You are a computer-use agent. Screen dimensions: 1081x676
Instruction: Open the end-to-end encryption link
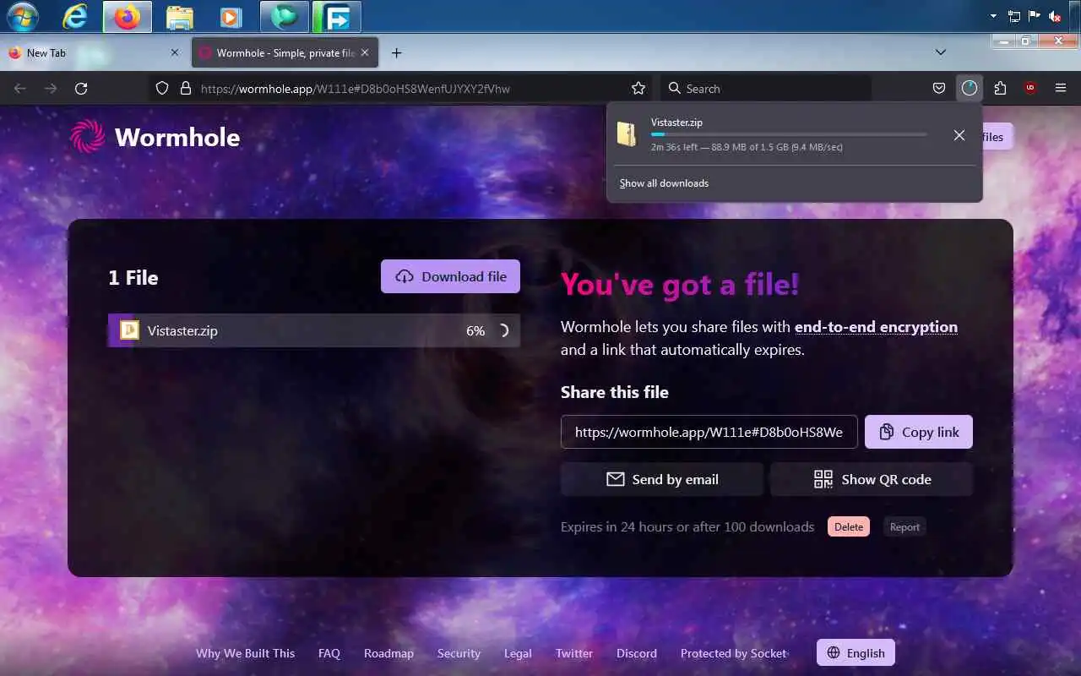click(x=876, y=327)
